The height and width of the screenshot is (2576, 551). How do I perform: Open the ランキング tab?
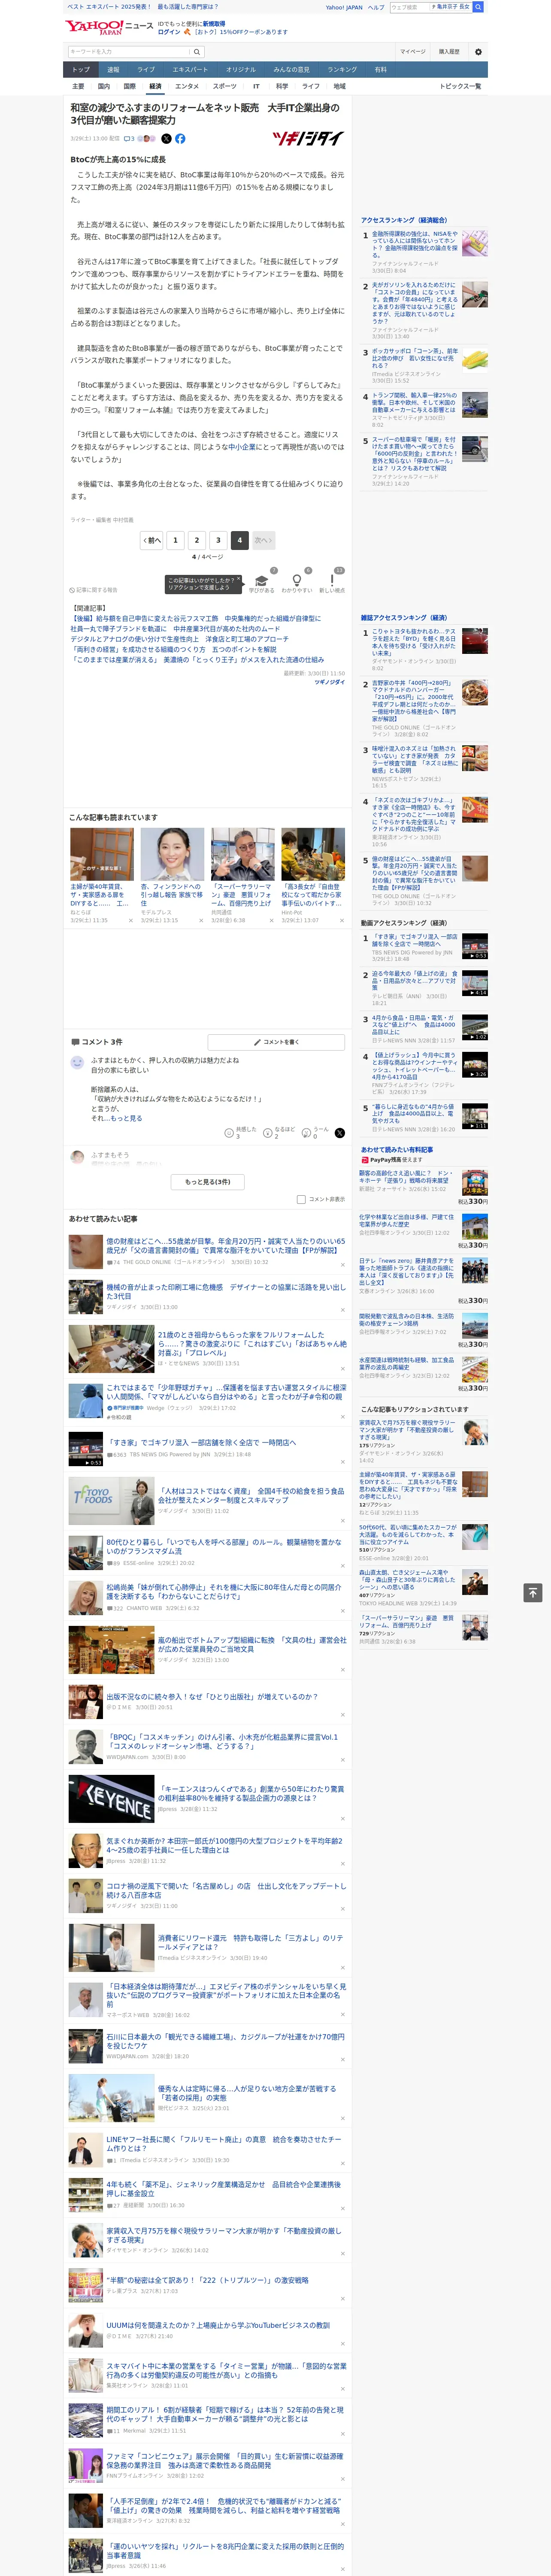pyautogui.click(x=342, y=70)
